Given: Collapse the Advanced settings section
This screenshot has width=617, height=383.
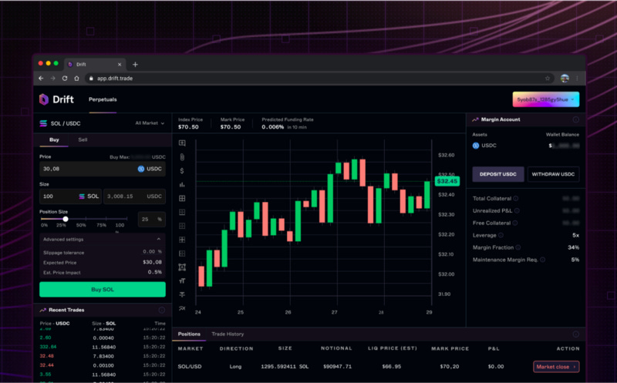Looking at the screenshot, I should [x=159, y=239].
